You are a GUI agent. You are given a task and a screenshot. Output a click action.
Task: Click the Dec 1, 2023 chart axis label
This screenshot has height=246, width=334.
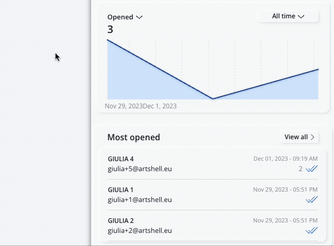(160, 106)
